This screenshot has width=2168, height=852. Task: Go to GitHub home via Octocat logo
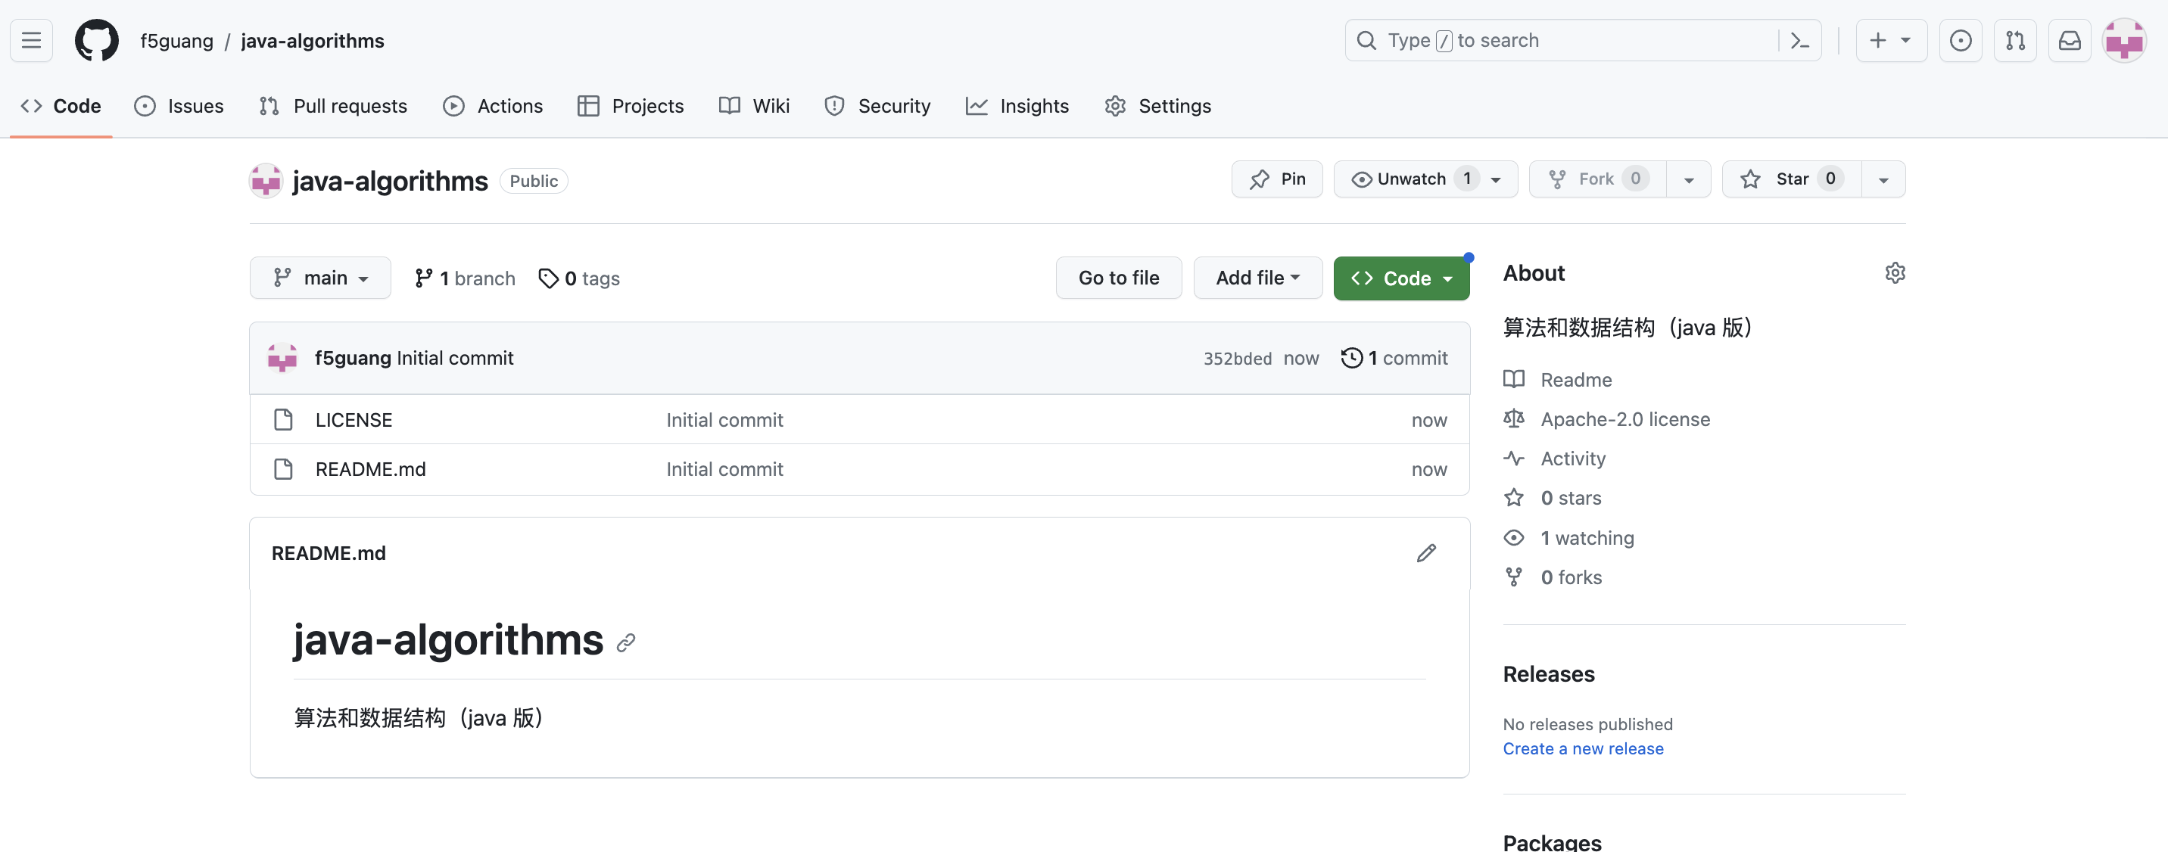97,40
